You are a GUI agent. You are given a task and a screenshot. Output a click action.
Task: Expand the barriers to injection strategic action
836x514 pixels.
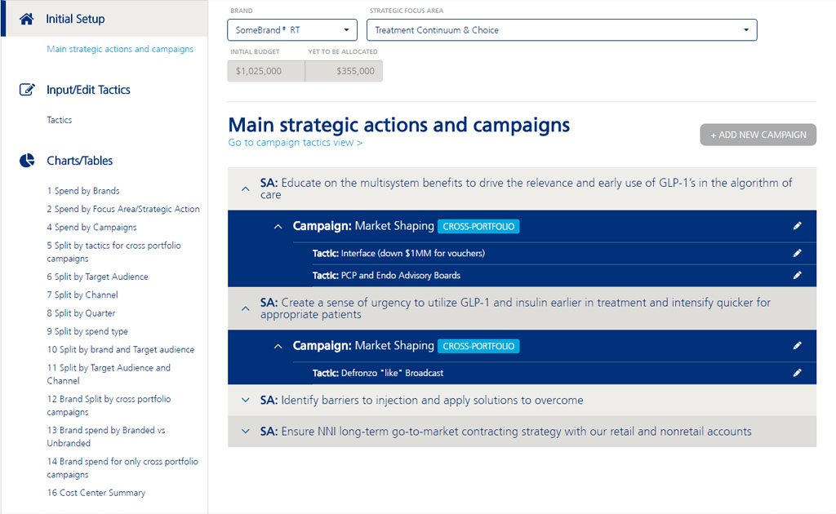pyautogui.click(x=245, y=401)
